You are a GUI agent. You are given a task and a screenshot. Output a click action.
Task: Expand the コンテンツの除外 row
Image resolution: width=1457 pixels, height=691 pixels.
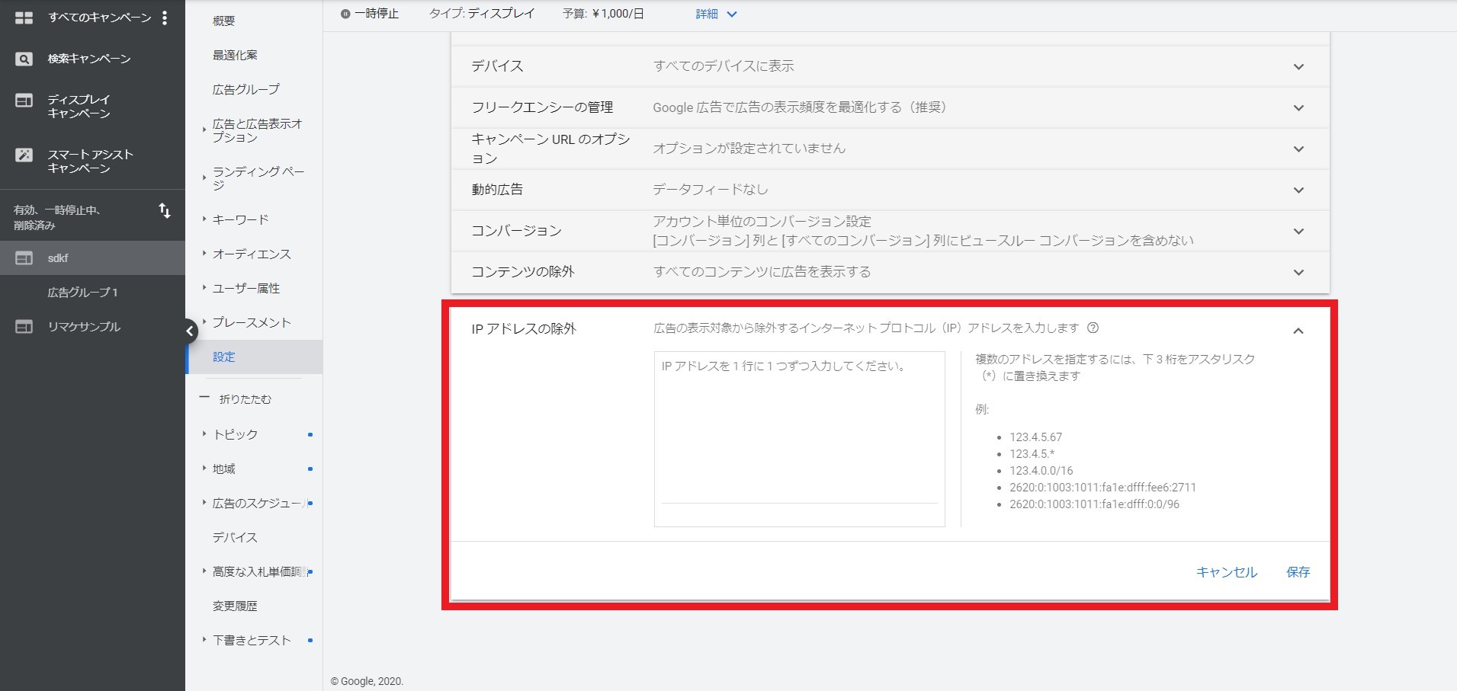[1298, 272]
